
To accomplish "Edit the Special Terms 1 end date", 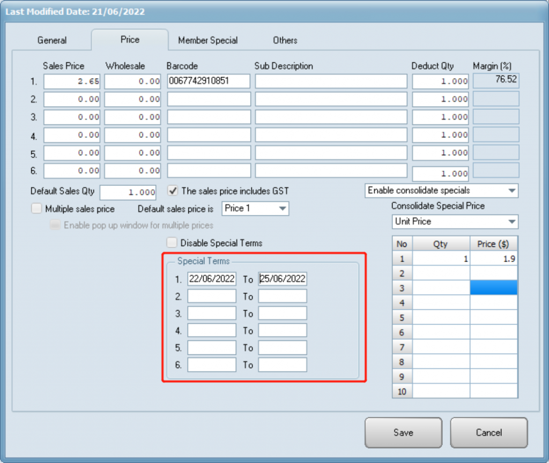I will 283,279.
